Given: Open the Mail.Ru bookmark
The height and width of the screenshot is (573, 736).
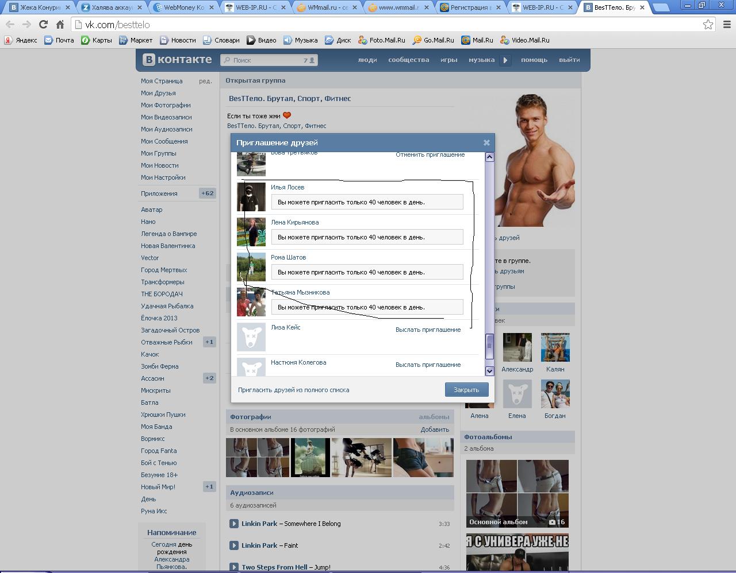Looking at the screenshot, I should [477, 40].
